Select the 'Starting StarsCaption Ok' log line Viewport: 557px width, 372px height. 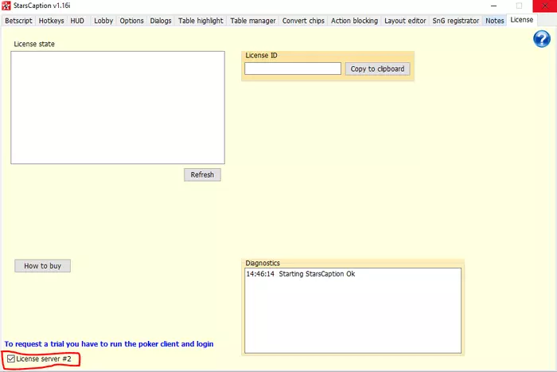point(301,274)
